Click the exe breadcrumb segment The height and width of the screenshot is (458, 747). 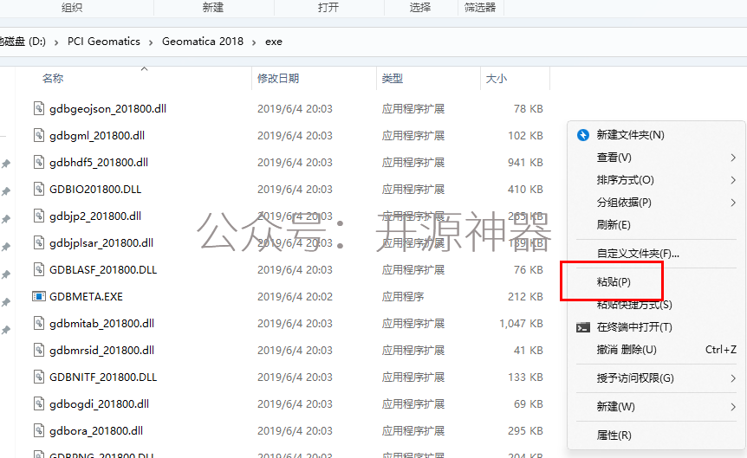274,42
